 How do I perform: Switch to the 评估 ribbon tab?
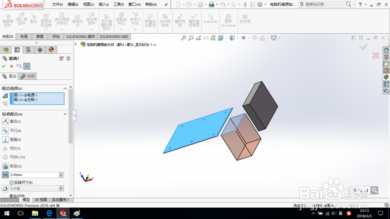(56, 37)
